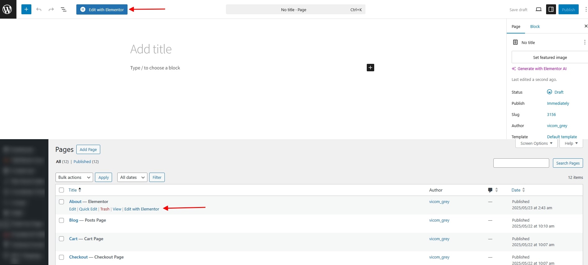Image resolution: width=588 pixels, height=265 pixels.
Task: Open the block inserter plus button
Action: (x=26, y=9)
